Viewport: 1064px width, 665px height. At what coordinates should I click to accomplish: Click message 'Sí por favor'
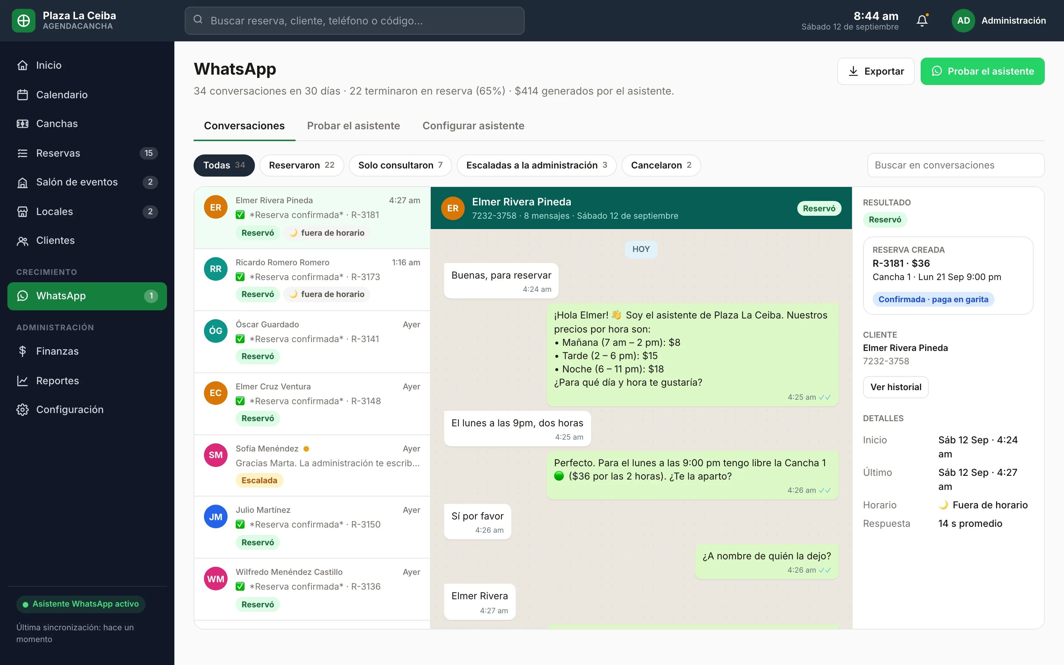[477, 522]
